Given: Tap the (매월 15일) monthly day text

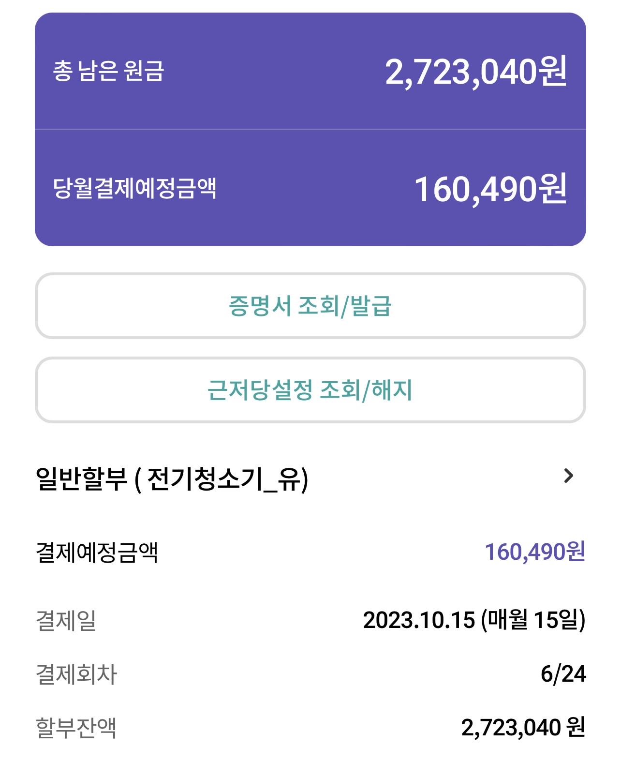Looking at the screenshot, I should (533, 620).
